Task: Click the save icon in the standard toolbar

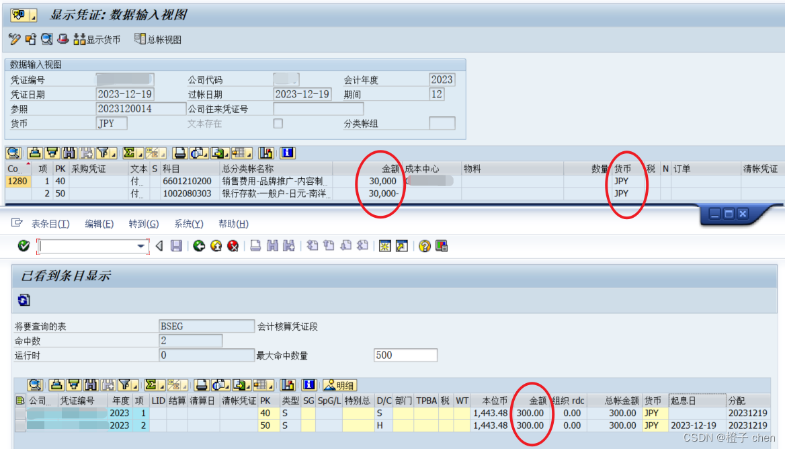Action: coord(175,246)
